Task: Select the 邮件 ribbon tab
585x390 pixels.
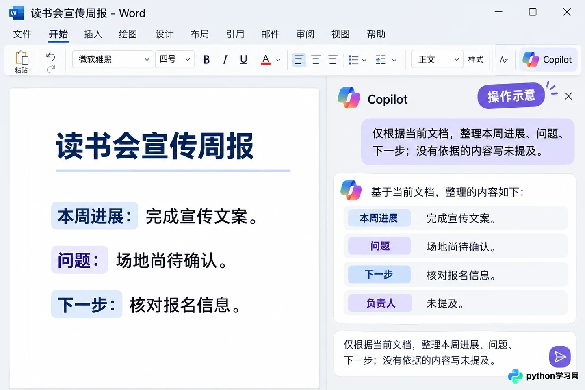Action: click(x=271, y=34)
